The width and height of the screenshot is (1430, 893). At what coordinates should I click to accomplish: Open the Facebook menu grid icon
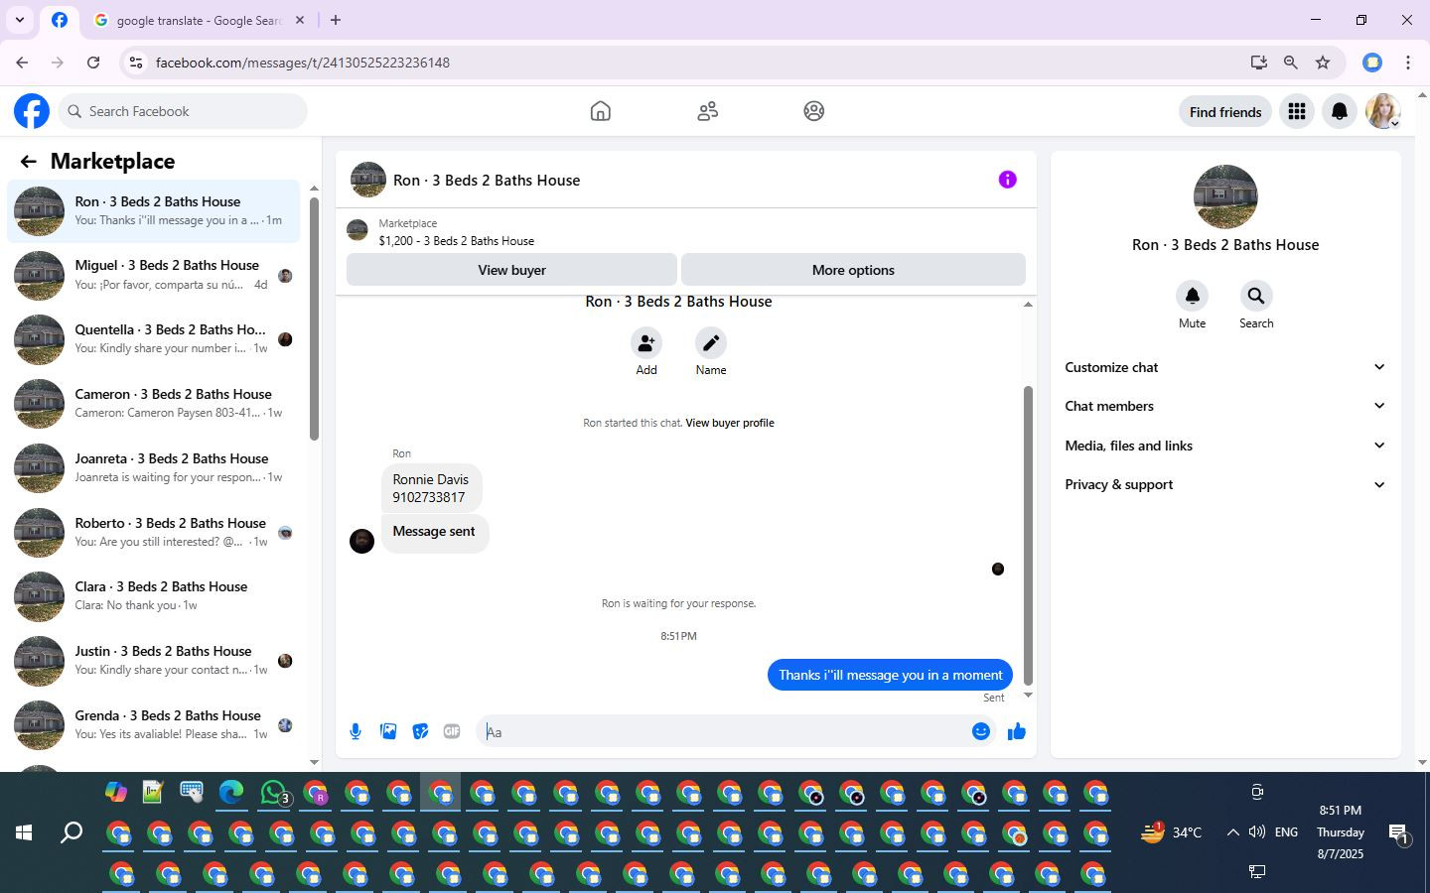[1297, 111]
